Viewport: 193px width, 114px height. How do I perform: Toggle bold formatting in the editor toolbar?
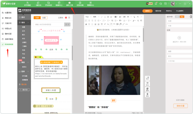[108, 17]
